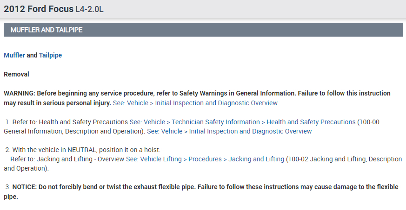Click the 2012 Ford Focus title
This screenshot has width=406, height=210.
[x=38, y=9]
